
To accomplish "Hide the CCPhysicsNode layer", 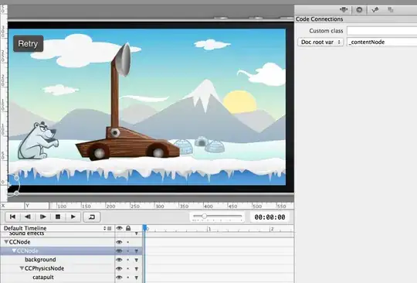I will (x=119, y=268).
